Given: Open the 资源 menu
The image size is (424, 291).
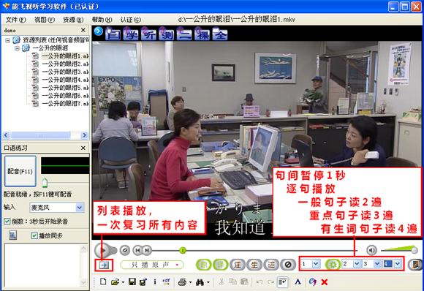Looking at the screenshot, I should coord(73,20).
